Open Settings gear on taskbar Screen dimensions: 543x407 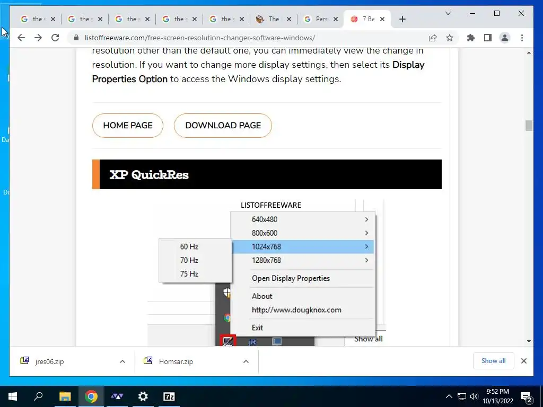[143, 396]
